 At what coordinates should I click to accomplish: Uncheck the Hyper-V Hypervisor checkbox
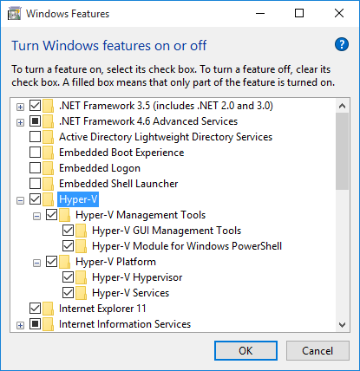(x=68, y=277)
